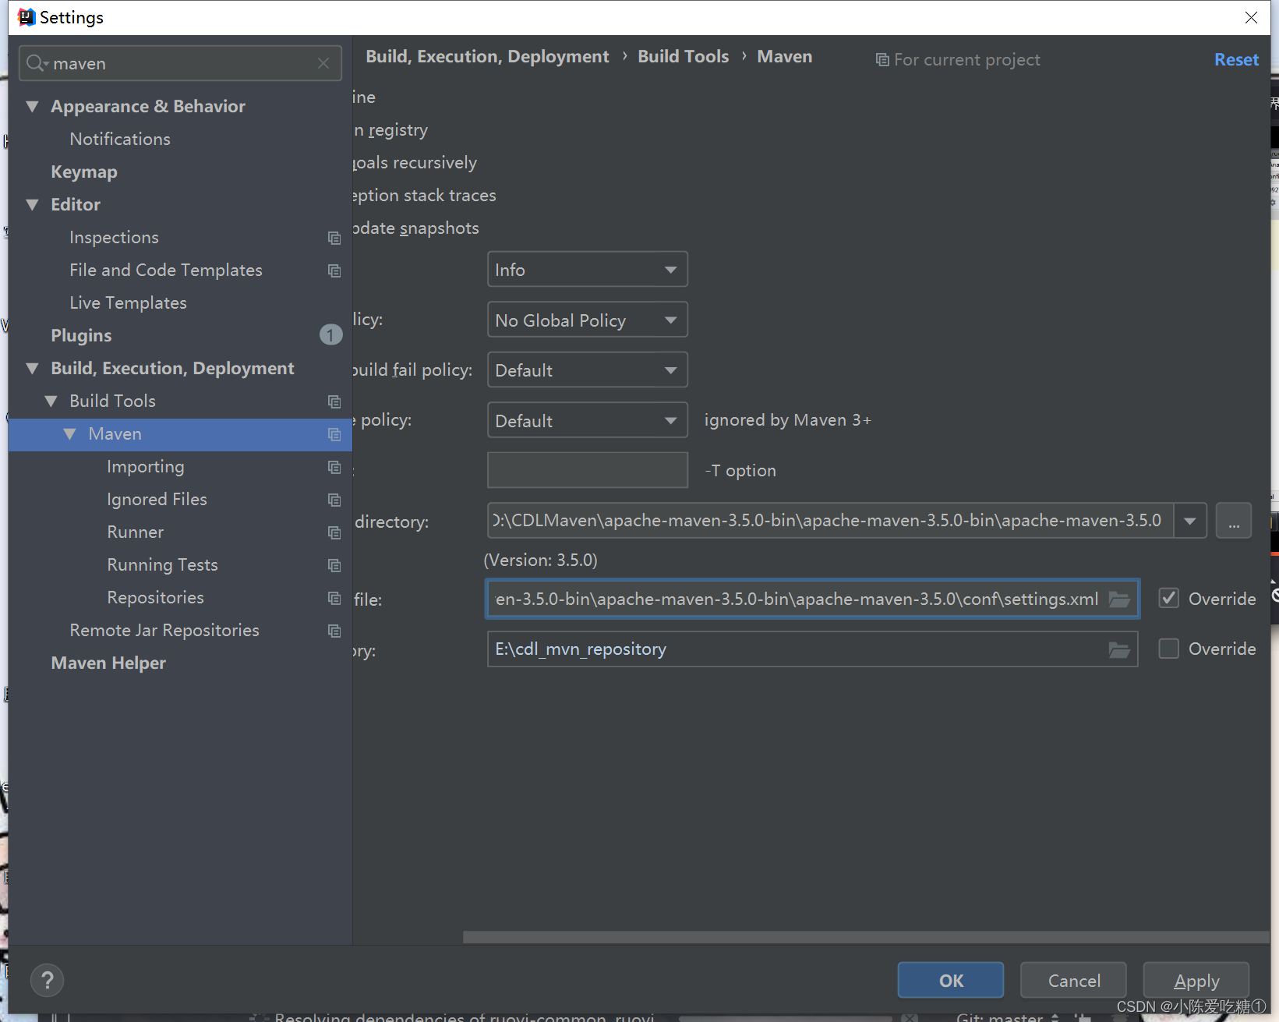Viewport: 1279px width, 1022px height.
Task: Click the Cancel button
Action: [1074, 980]
